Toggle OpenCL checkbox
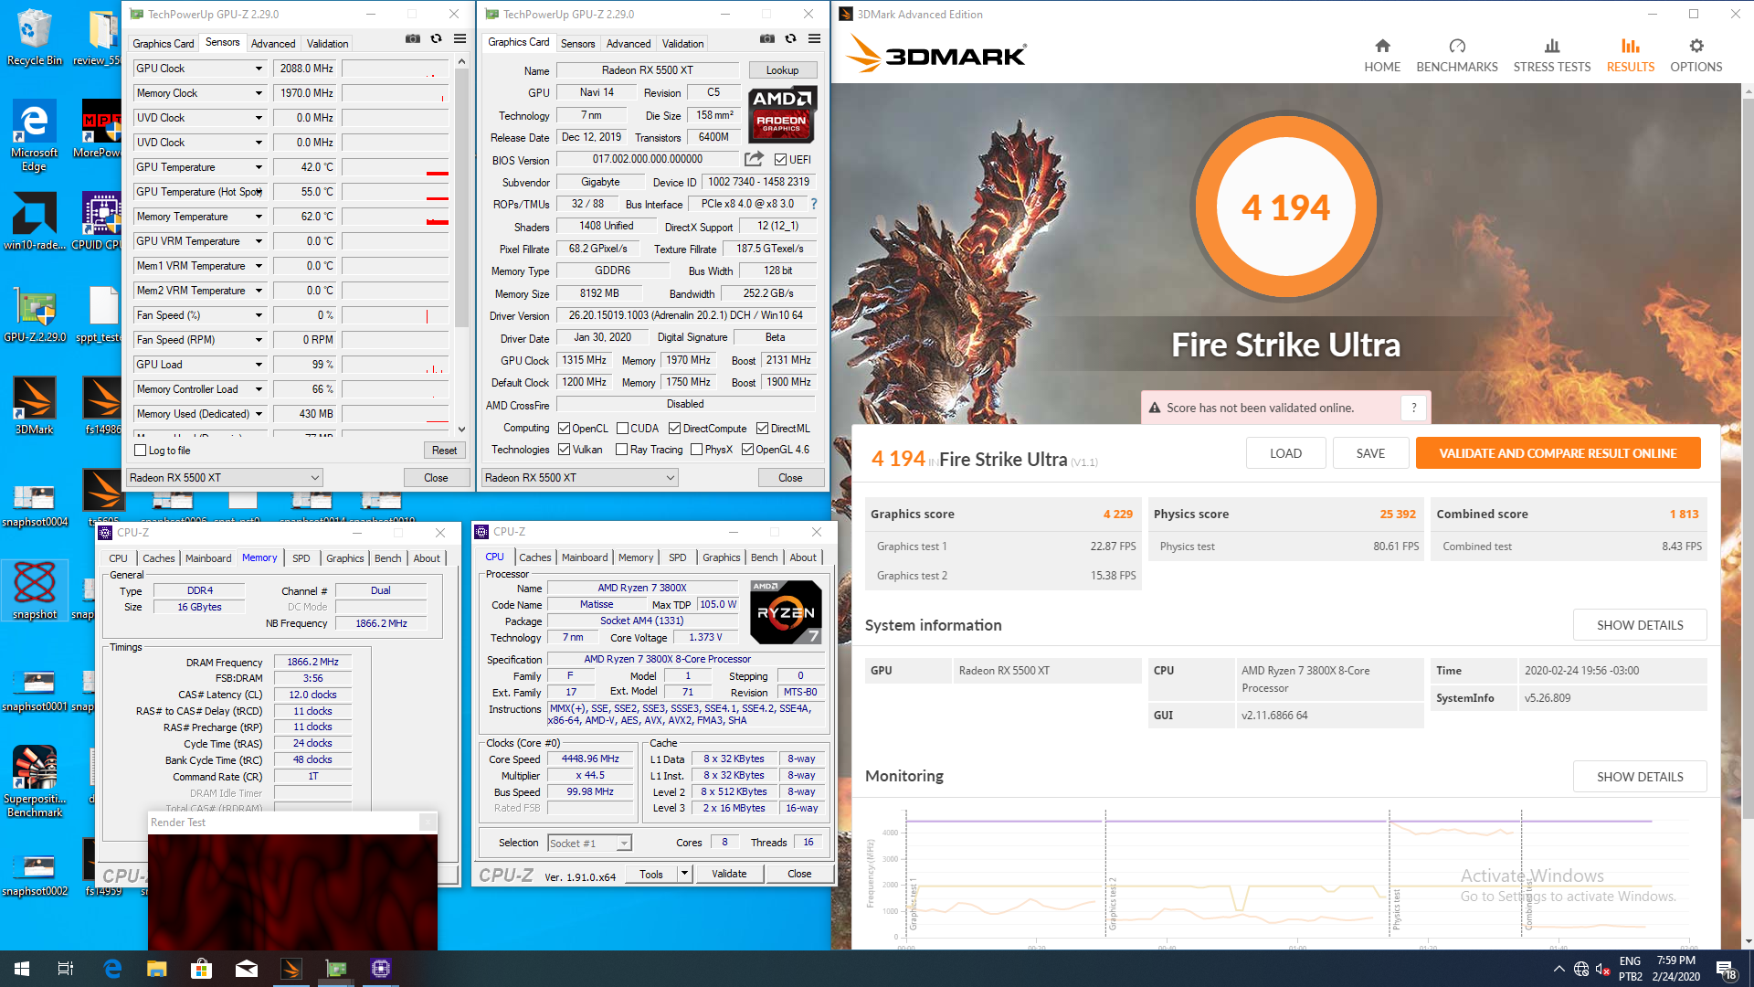1754x987 pixels. point(565,428)
